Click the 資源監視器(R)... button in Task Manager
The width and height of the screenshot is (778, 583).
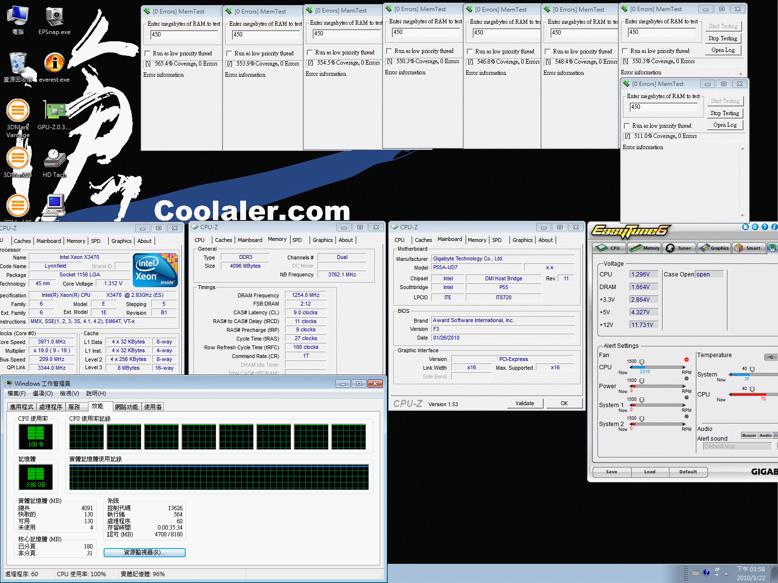tap(144, 552)
